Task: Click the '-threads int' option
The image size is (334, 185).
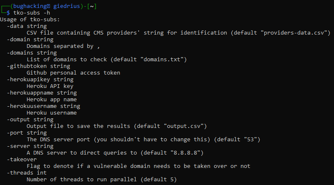Action: [x=27, y=172]
